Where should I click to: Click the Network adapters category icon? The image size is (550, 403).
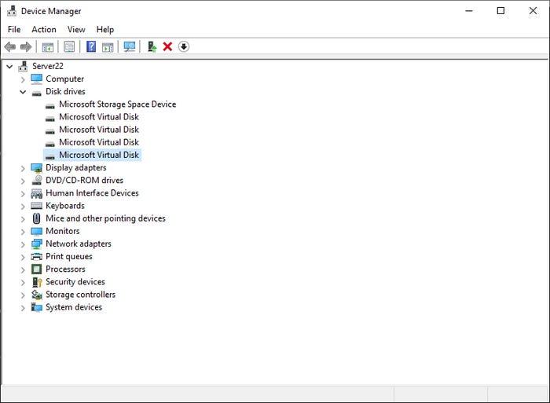[36, 244]
